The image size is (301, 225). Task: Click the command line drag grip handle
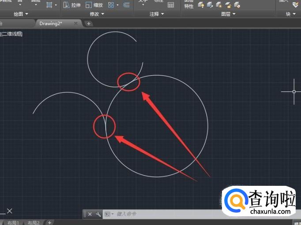click(x=85, y=214)
